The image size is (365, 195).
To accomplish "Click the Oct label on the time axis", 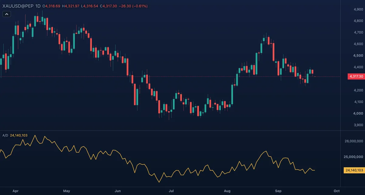I will click(x=336, y=191).
